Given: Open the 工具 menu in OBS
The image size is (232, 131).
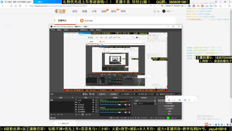Looking at the screenshot, I should click(x=92, y=30).
